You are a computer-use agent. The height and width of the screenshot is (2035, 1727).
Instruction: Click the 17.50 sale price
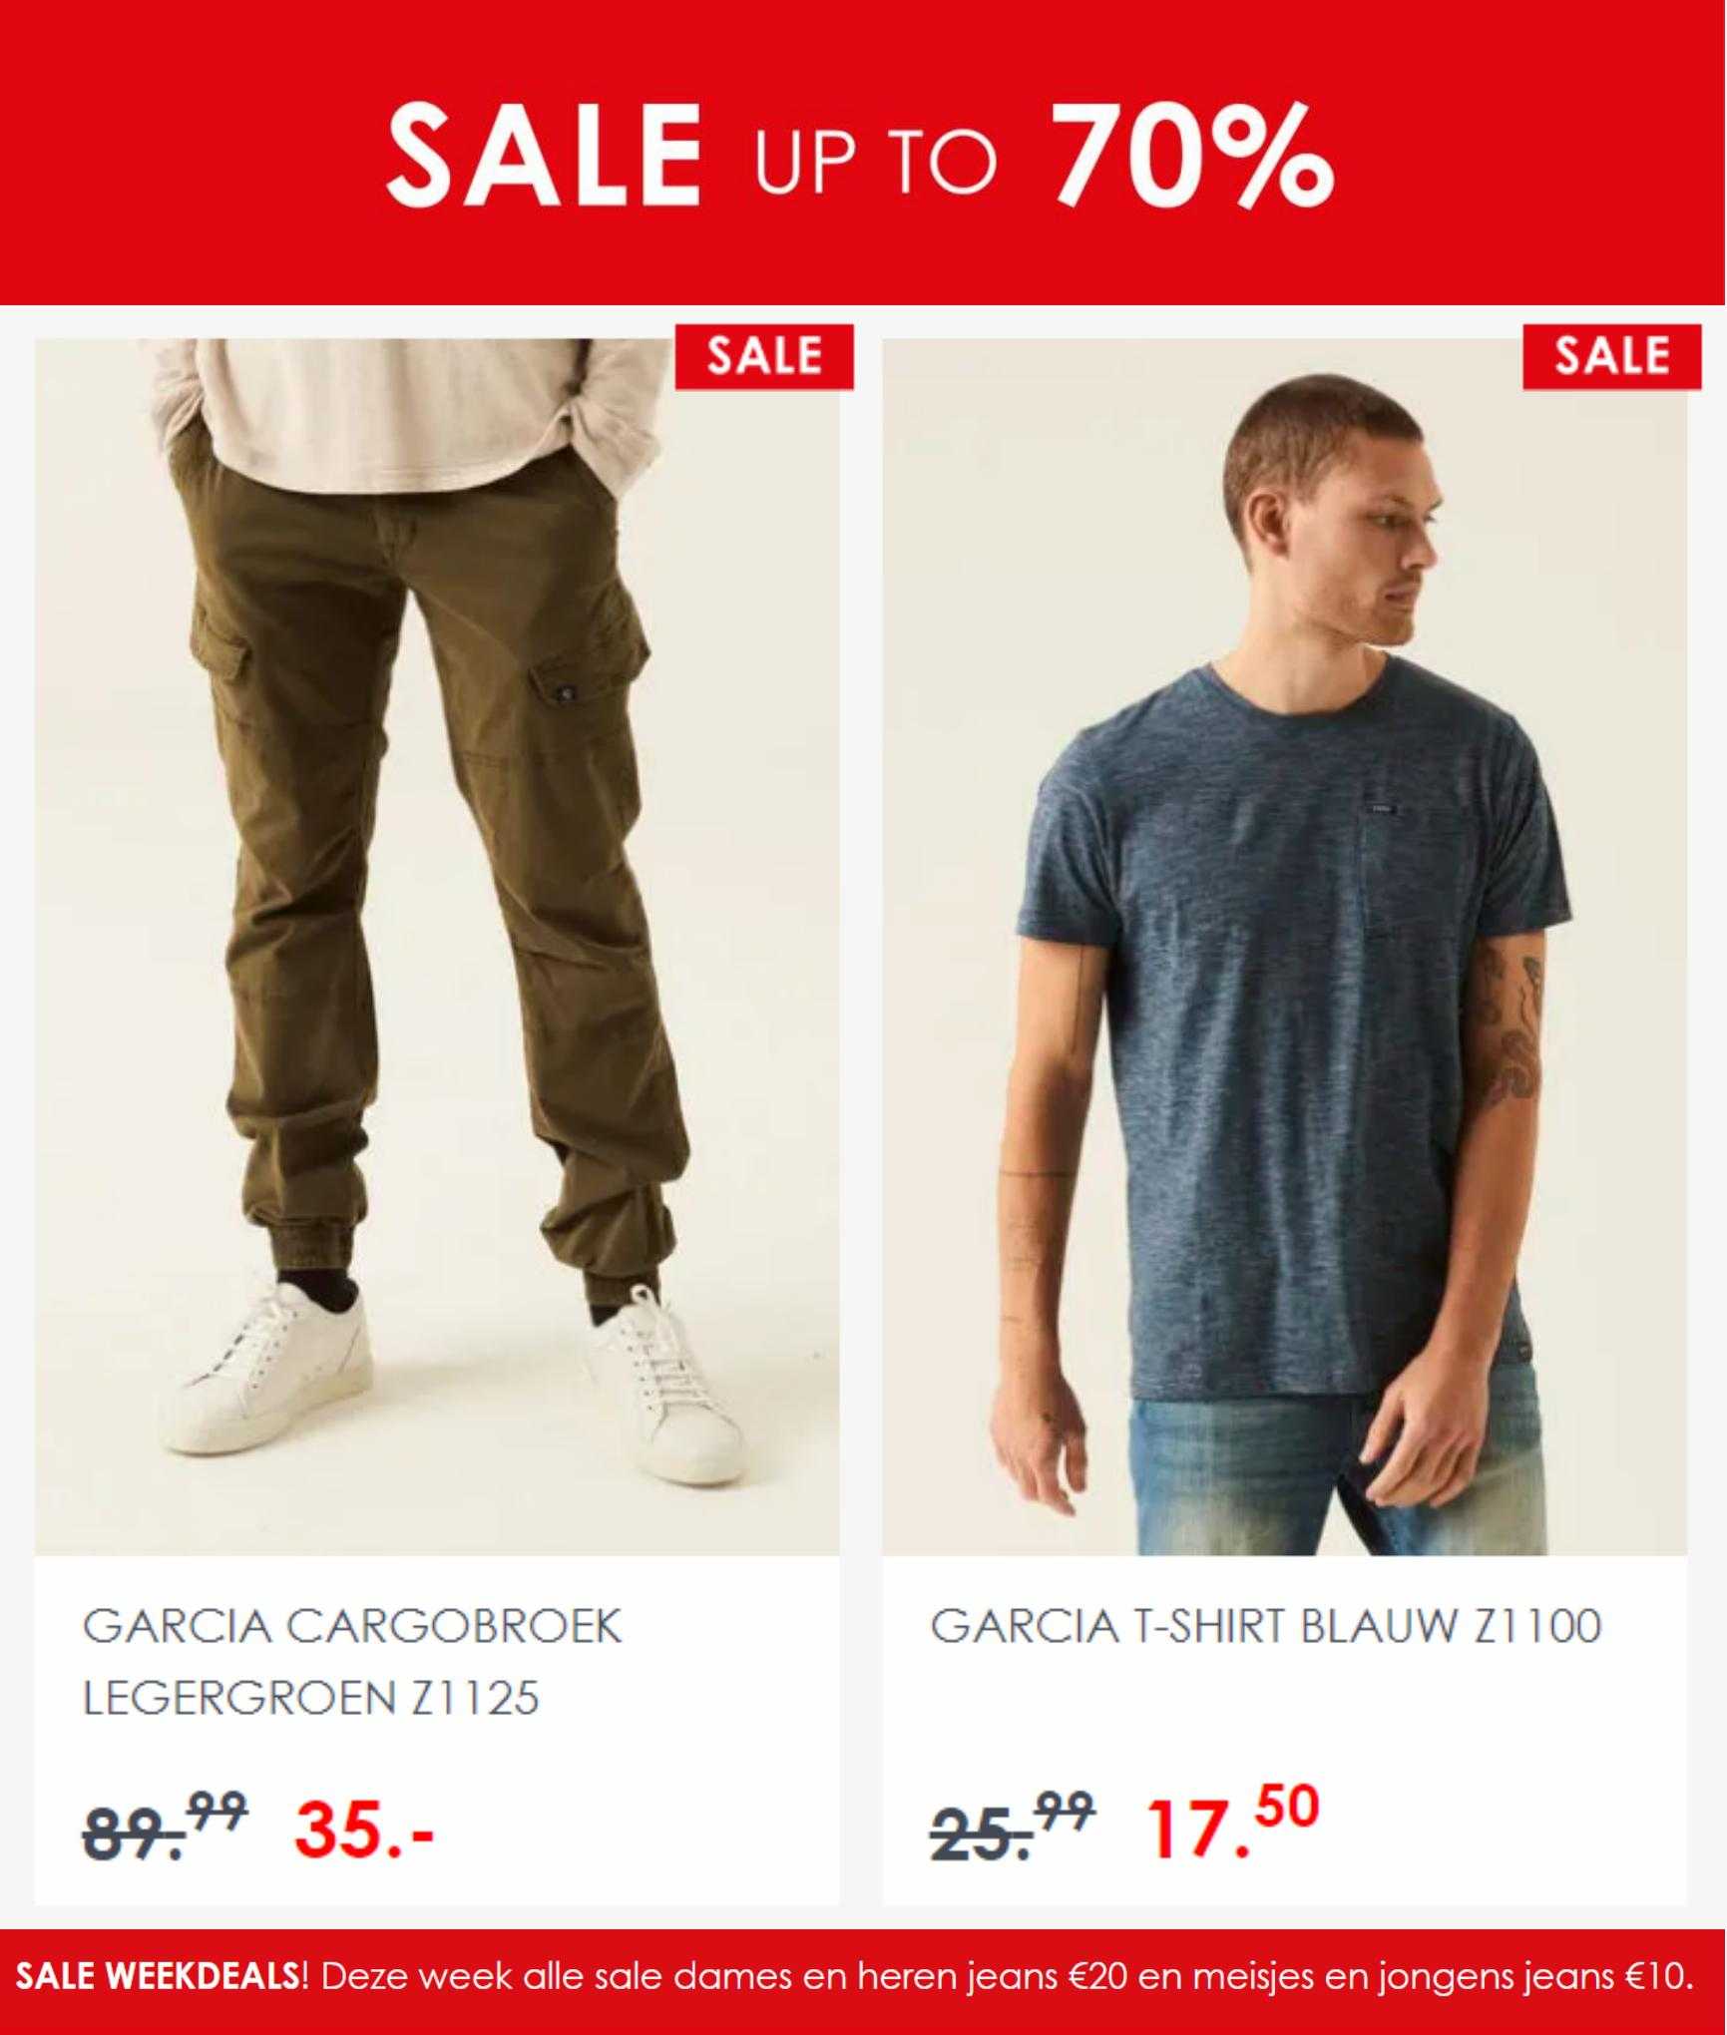tap(1233, 1824)
